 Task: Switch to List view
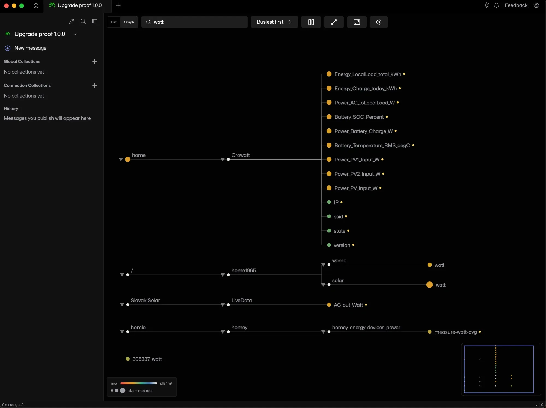point(114,22)
